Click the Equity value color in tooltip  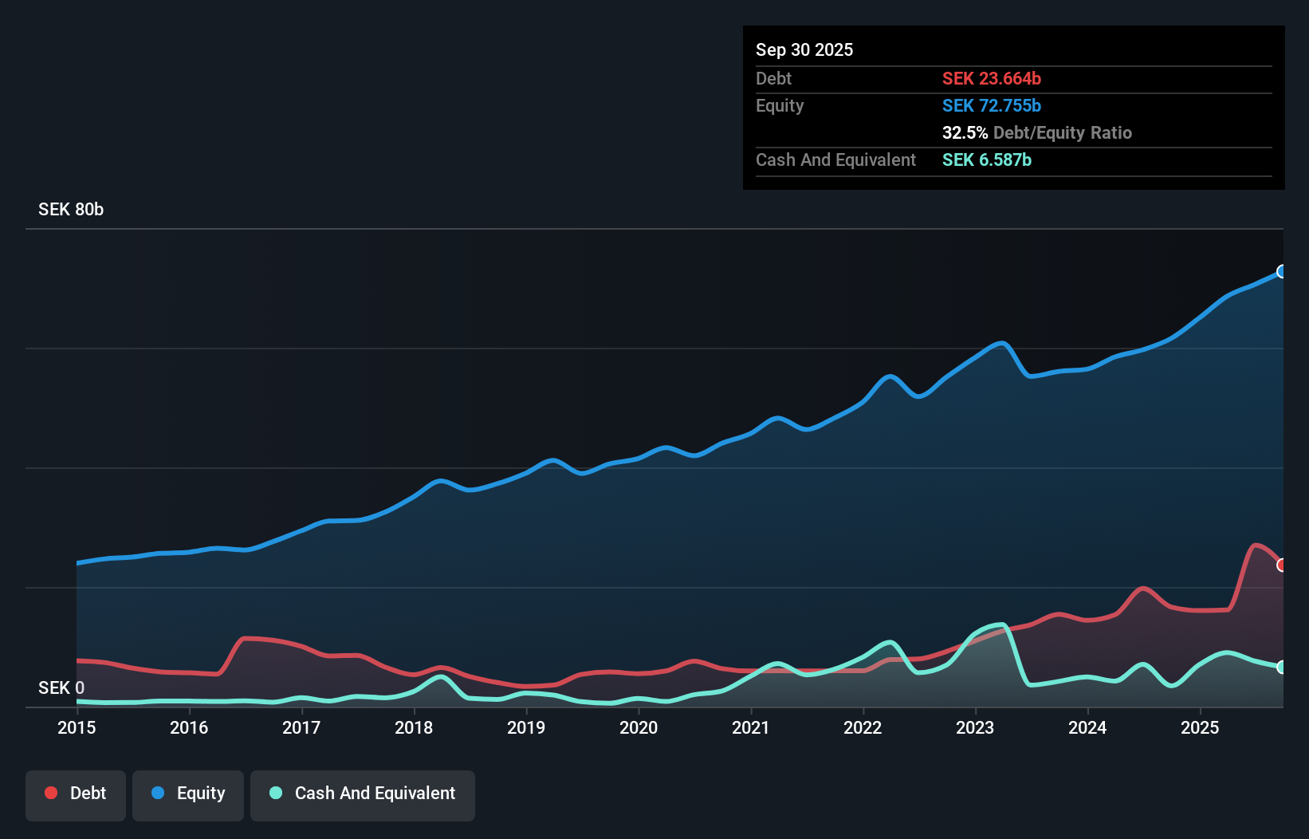[992, 105]
